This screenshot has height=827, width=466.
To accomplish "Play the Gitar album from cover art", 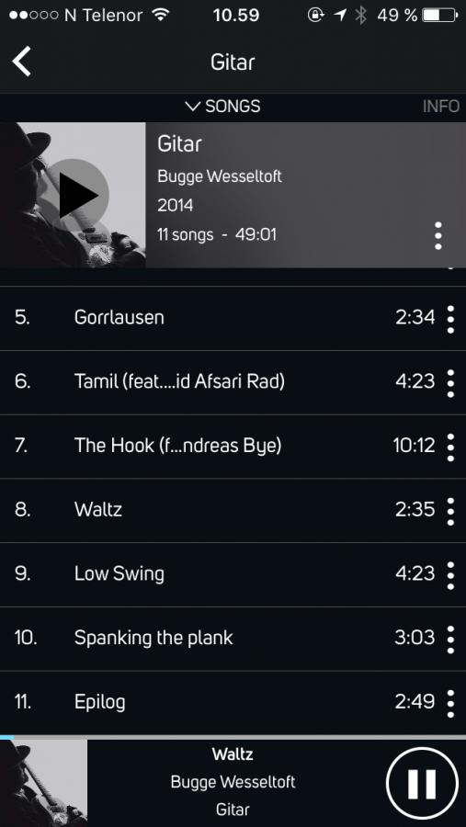I will click(x=77, y=196).
